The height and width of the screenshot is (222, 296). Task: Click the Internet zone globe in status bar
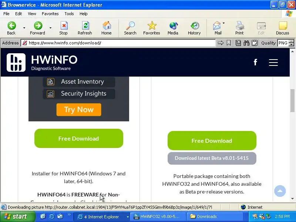click(243, 207)
